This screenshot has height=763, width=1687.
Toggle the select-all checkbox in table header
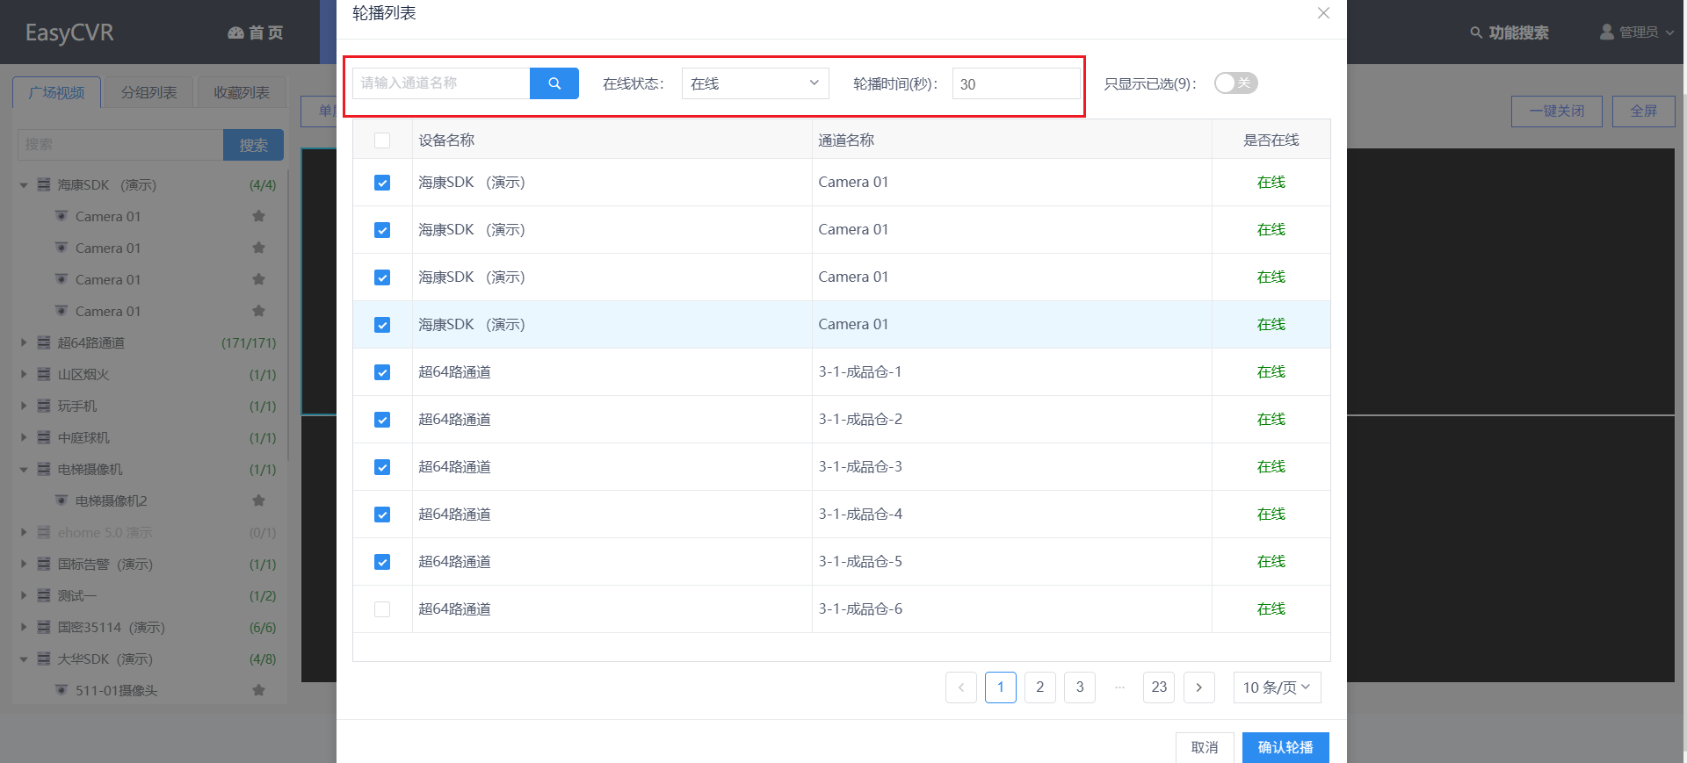(x=382, y=140)
